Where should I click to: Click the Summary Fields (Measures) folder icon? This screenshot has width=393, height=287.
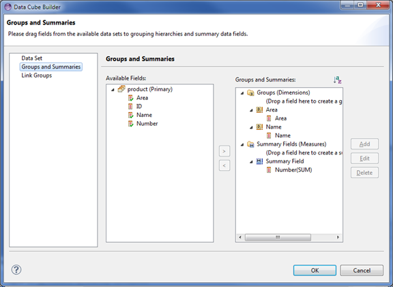[250, 144]
